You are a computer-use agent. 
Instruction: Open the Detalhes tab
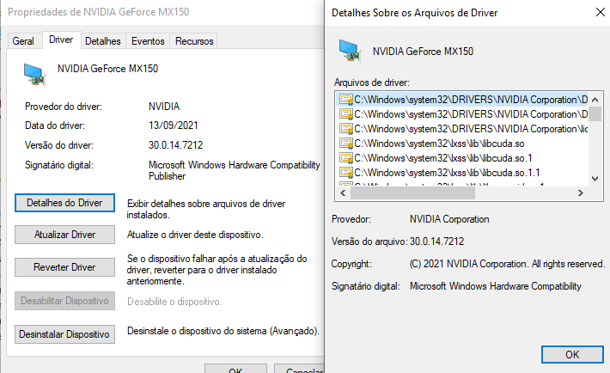(x=103, y=41)
